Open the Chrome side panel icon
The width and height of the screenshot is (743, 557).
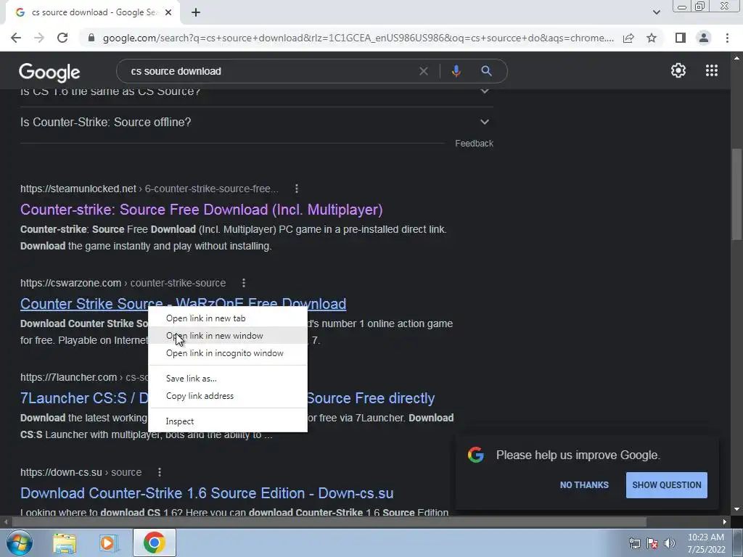pos(681,38)
